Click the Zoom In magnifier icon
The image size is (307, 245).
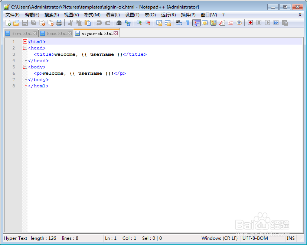[139, 23]
